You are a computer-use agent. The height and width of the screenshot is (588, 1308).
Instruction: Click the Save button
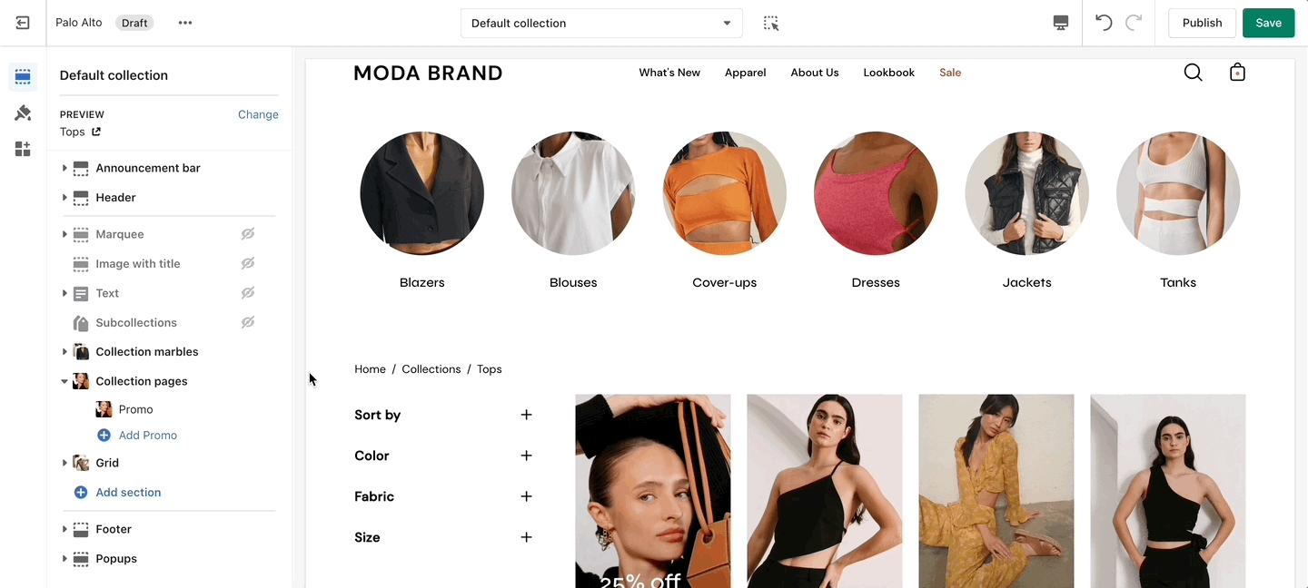pos(1268,23)
